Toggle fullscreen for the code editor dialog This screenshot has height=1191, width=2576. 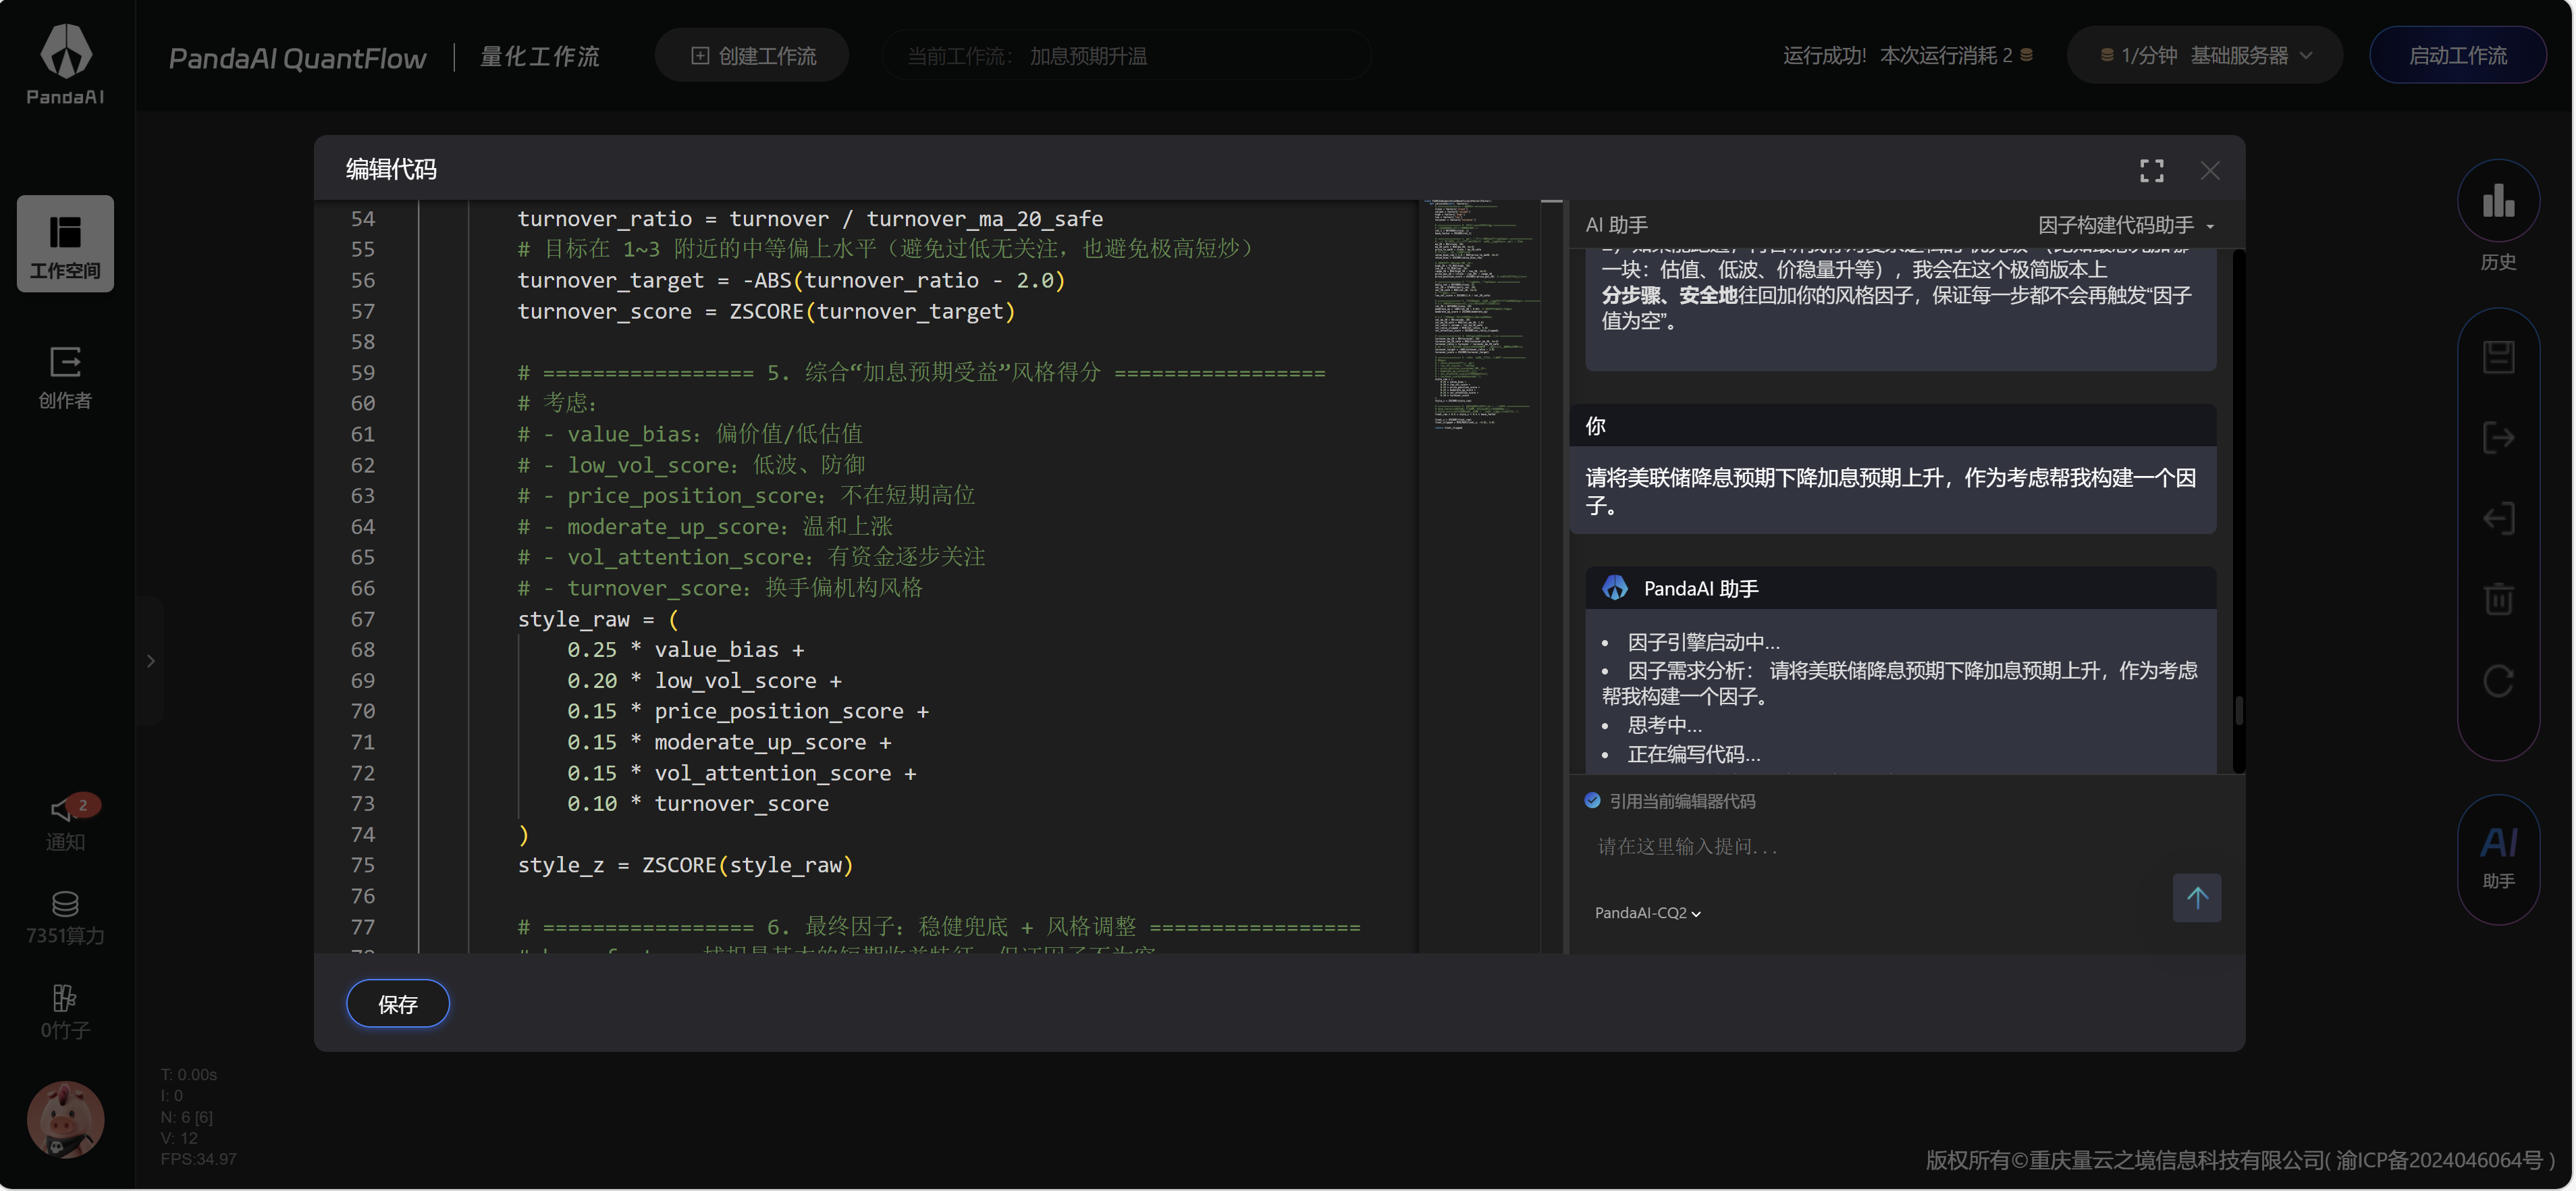tap(2151, 171)
